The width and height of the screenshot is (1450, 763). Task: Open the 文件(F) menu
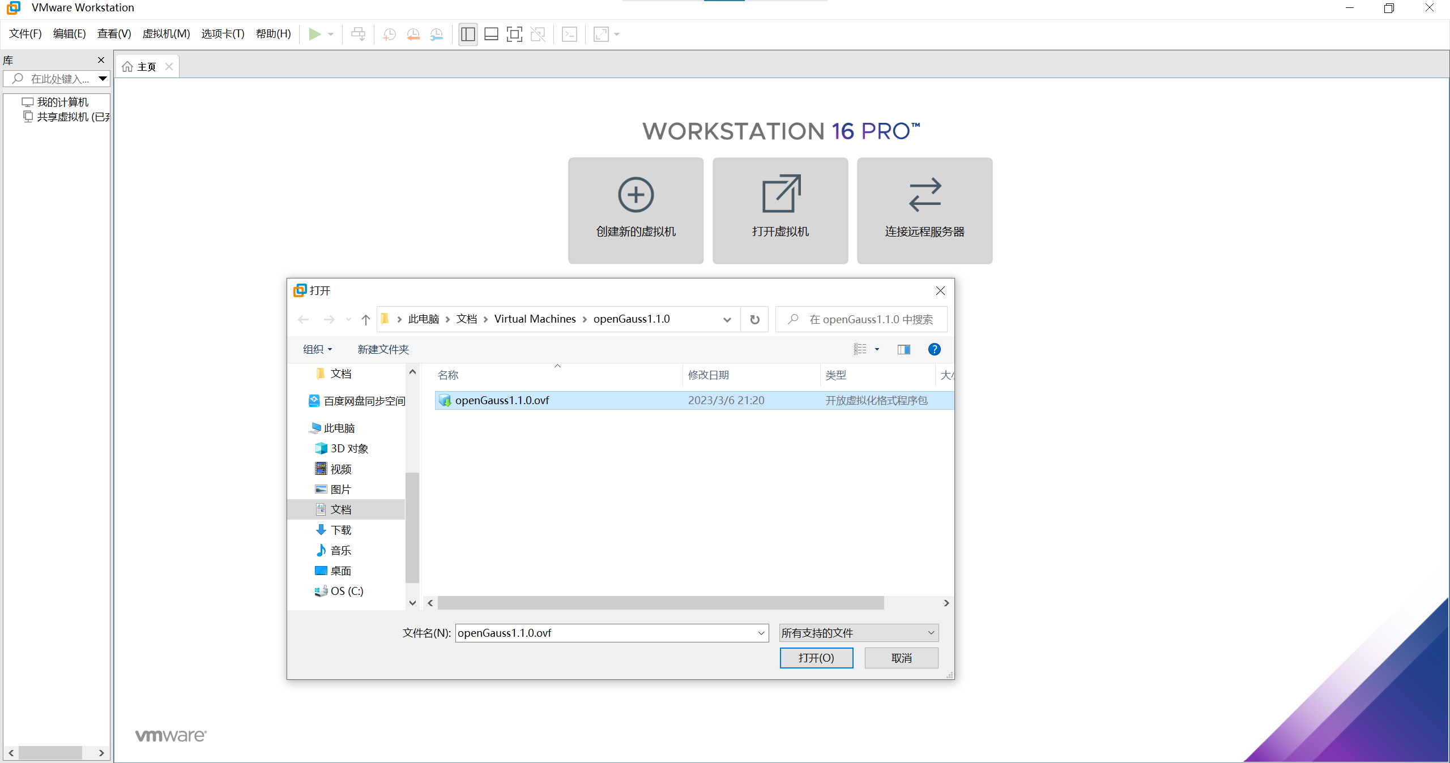(x=25, y=34)
